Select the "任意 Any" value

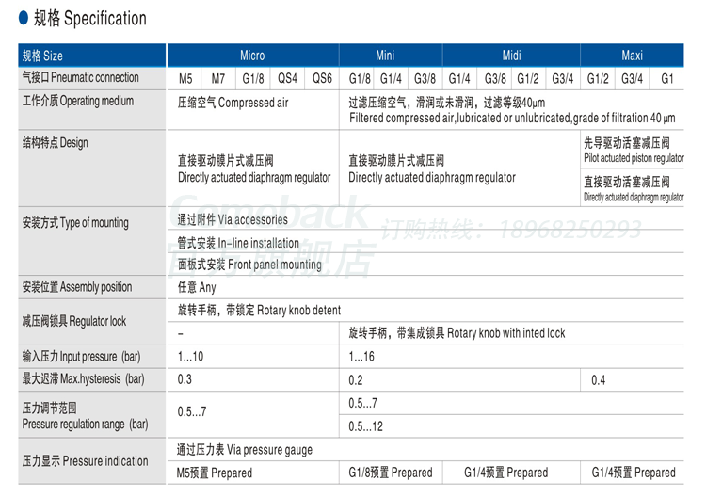click(197, 287)
